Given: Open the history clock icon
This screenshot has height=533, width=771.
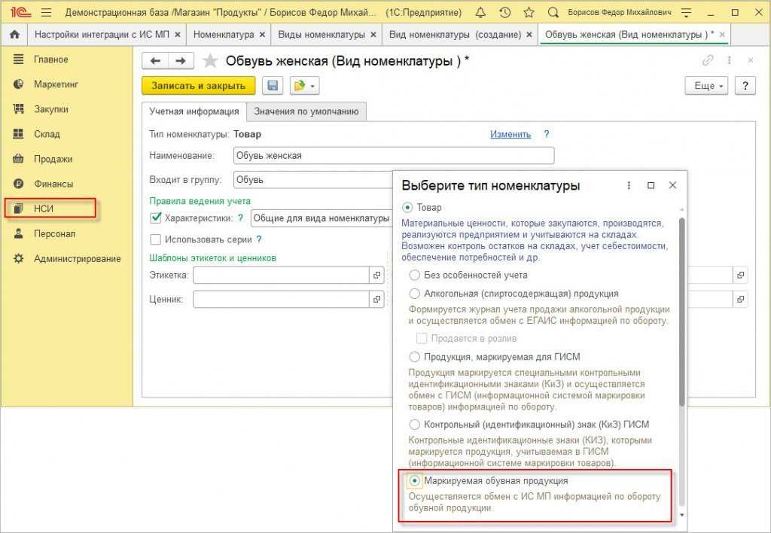Looking at the screenshot, I should [505, 13].
